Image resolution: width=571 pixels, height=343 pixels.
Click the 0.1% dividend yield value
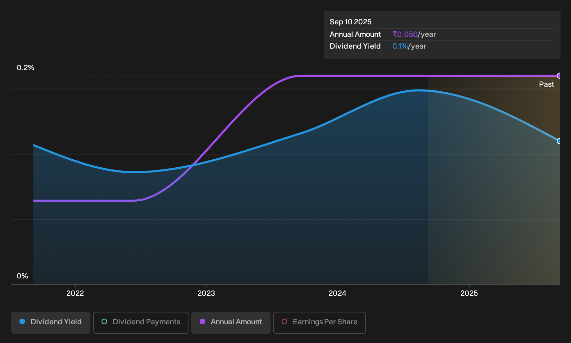click(x=400, y=46)
